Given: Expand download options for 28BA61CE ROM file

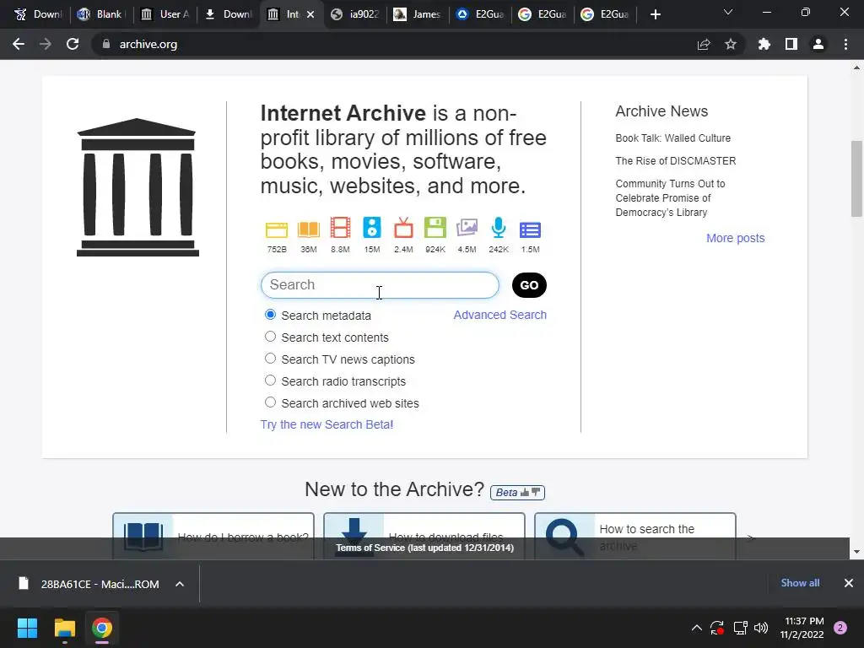Looking at the screenshot, I should 180,584.
